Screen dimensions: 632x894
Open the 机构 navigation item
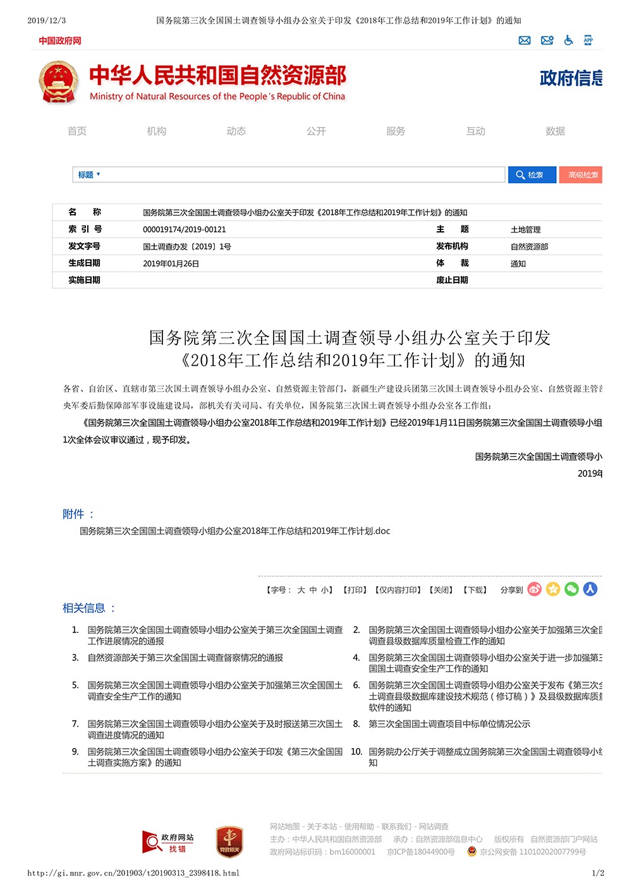pyautogui.click(x=157, y=131)
